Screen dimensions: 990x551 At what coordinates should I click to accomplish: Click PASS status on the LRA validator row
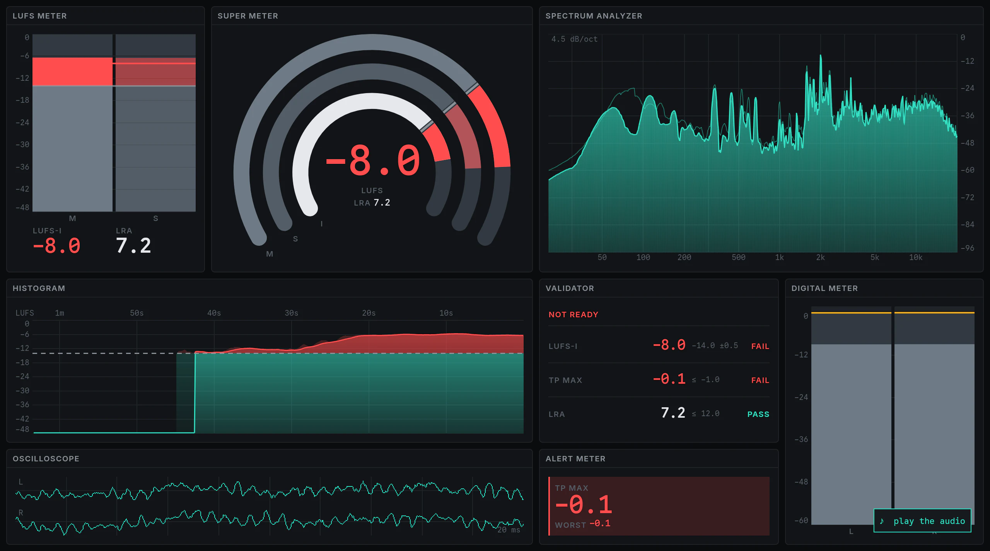(x=758, y=414)
